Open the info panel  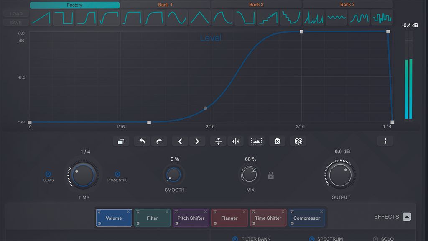pyautogui.click(x=385, y=141)
